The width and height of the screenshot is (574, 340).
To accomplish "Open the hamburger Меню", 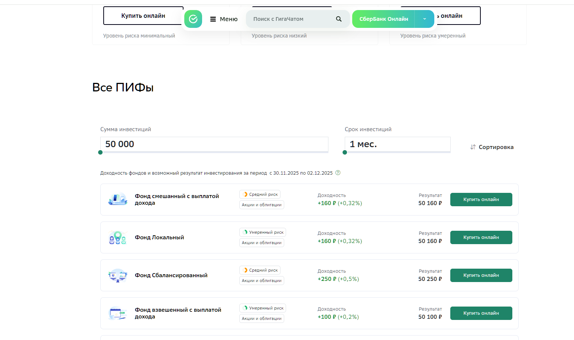I will [x=224, y=19].
